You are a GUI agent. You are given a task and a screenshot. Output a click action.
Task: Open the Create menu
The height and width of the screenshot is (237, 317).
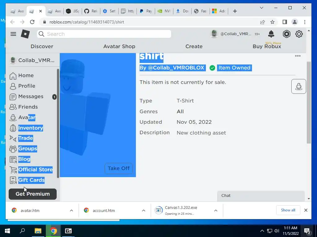194,46
